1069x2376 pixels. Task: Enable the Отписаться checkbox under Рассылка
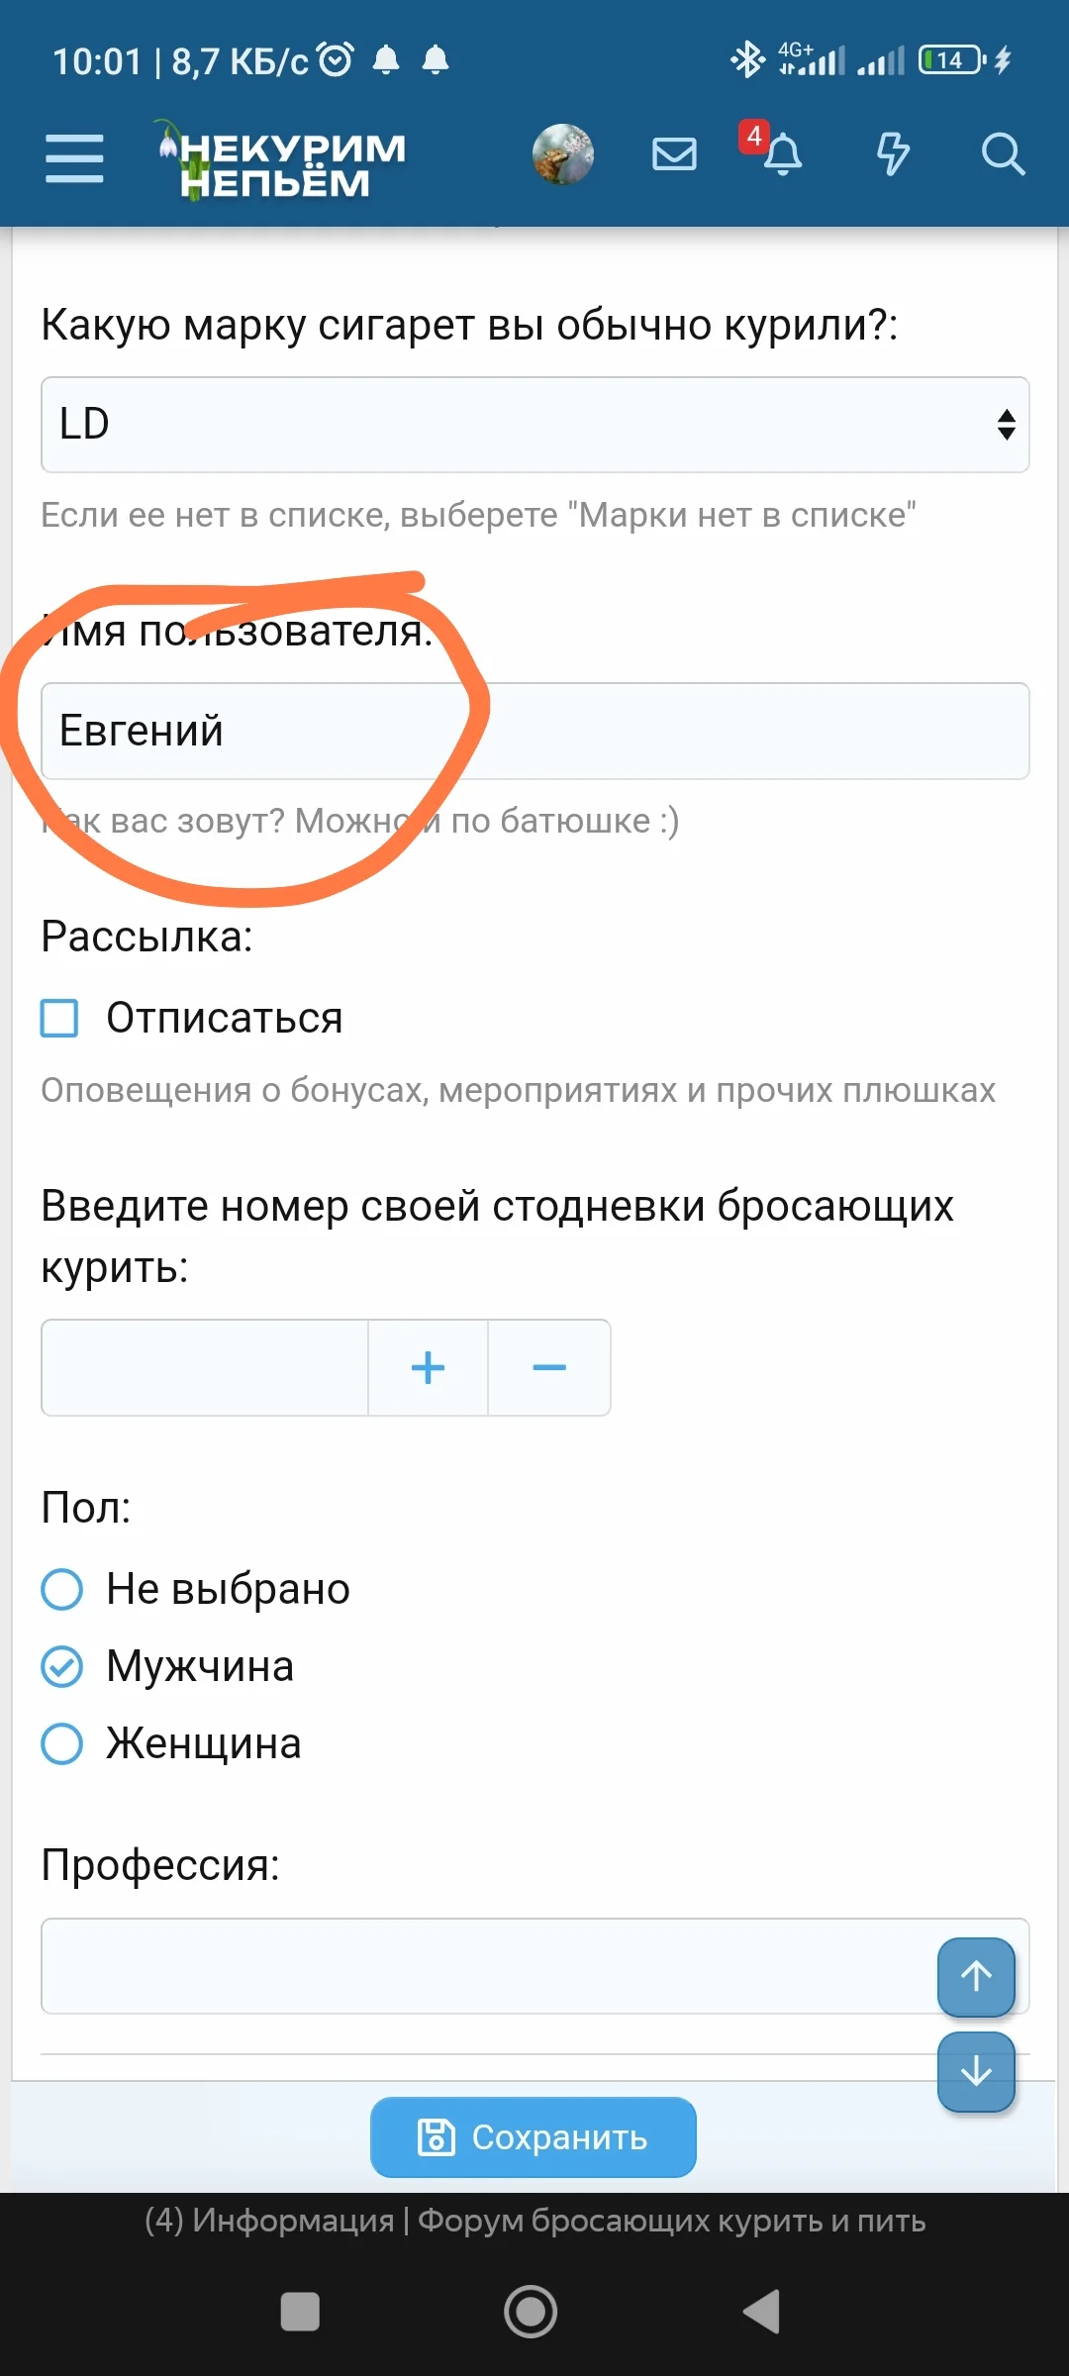[x=60, y=1017]
